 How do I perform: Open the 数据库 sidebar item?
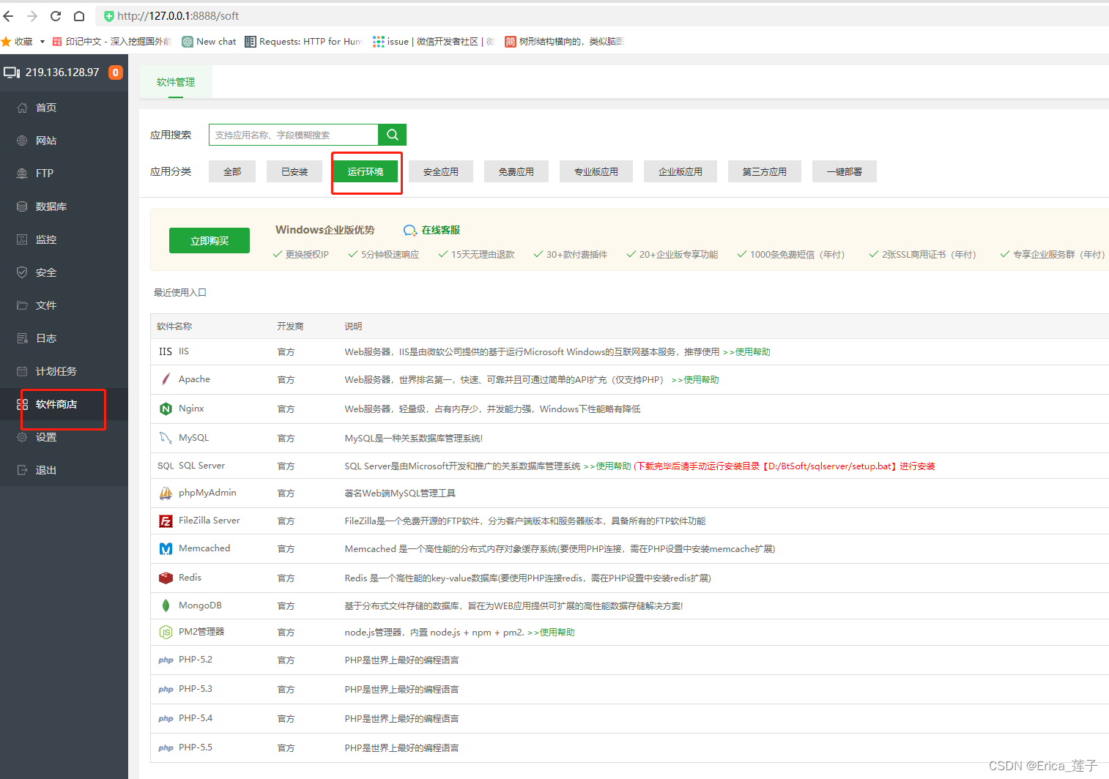(64, 206)
